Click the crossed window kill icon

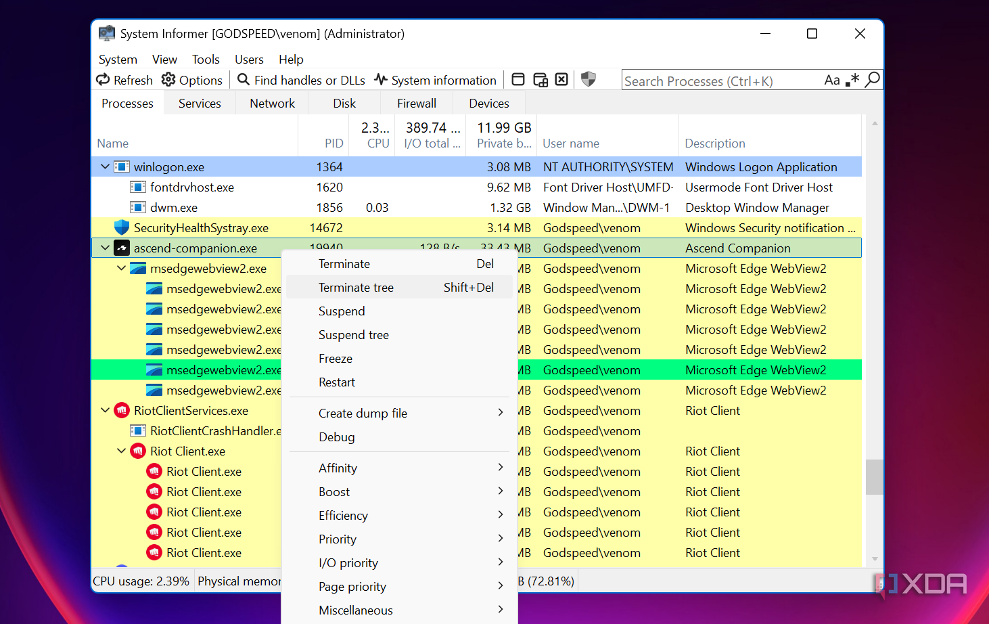561,80
